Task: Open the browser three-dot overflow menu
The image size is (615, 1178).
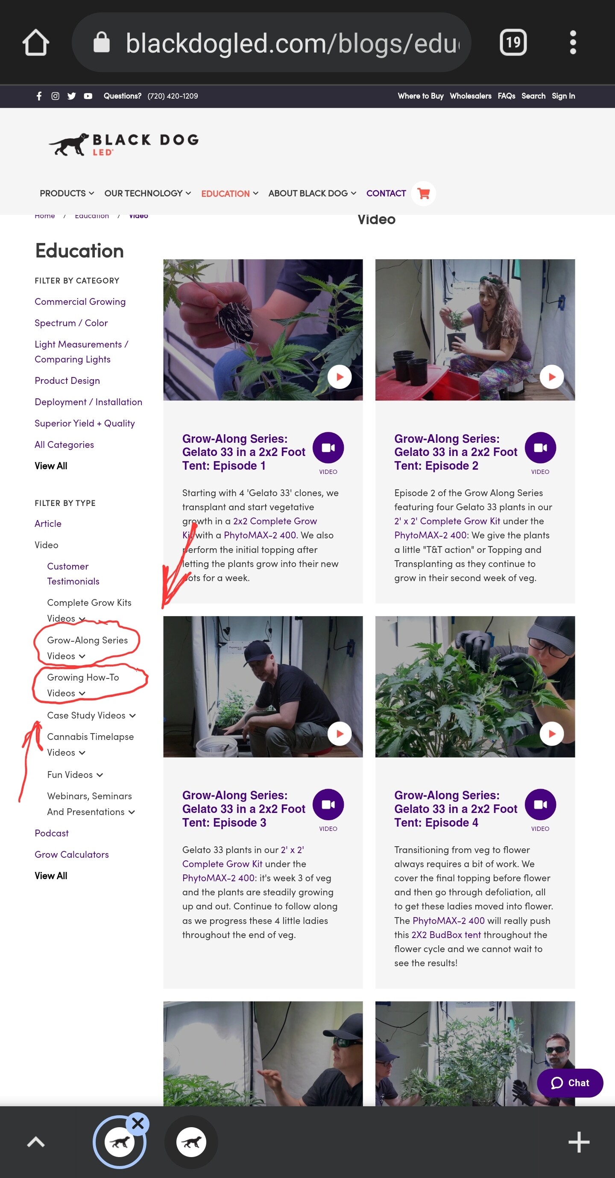Action: (572, 43)
